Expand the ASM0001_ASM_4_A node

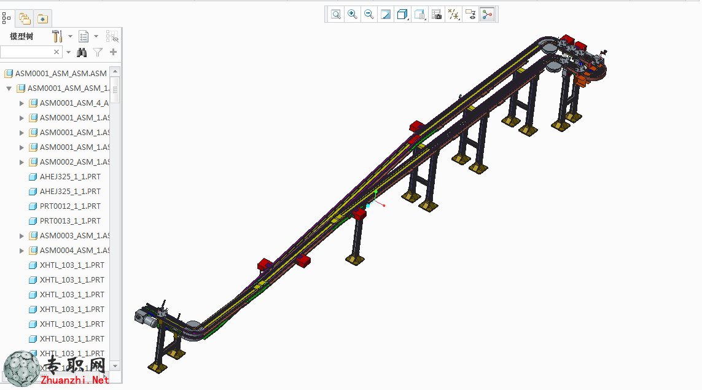point(21,103)
